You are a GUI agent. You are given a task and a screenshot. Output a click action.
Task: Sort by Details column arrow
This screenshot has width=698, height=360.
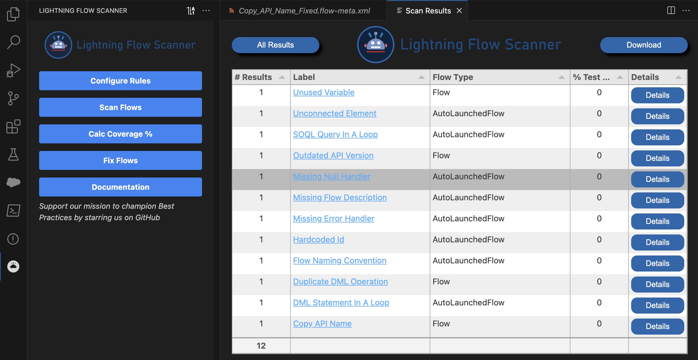click(x=678, y=77)
